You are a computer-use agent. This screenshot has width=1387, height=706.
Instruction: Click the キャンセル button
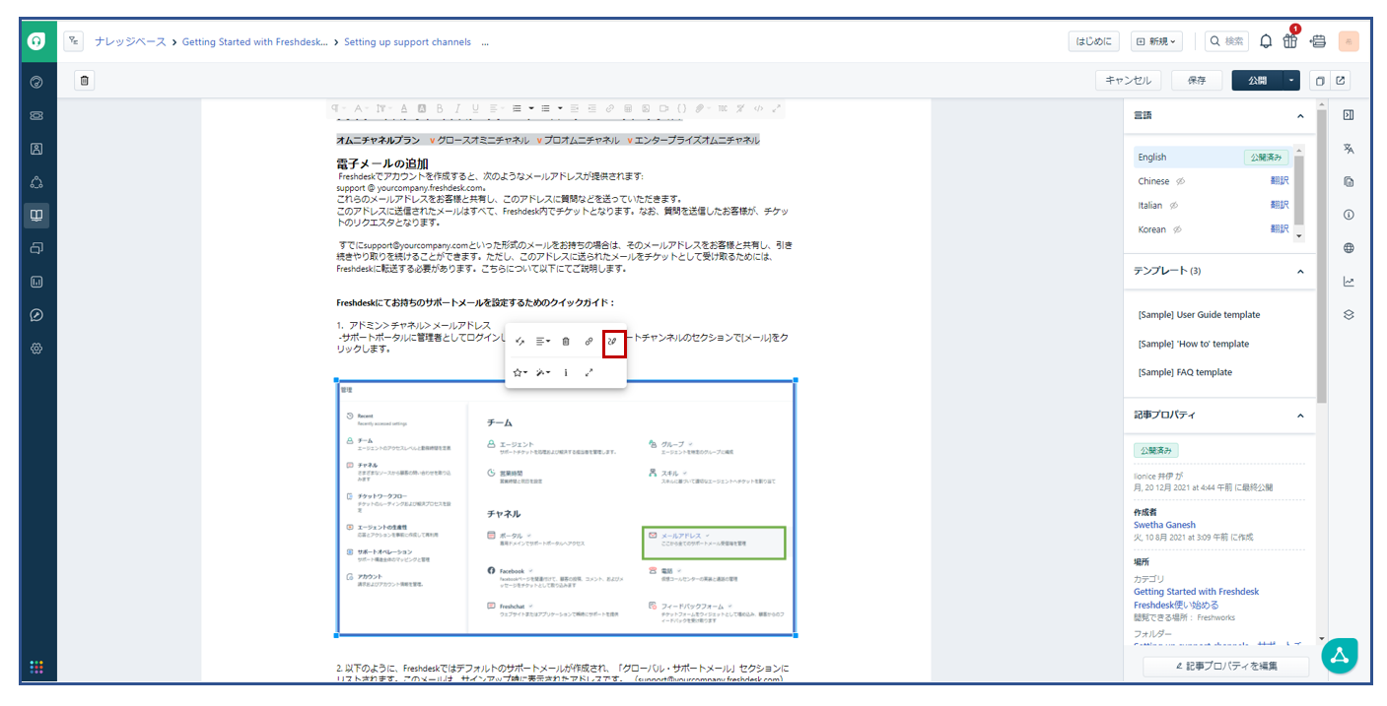click(x=1129, y=81)
